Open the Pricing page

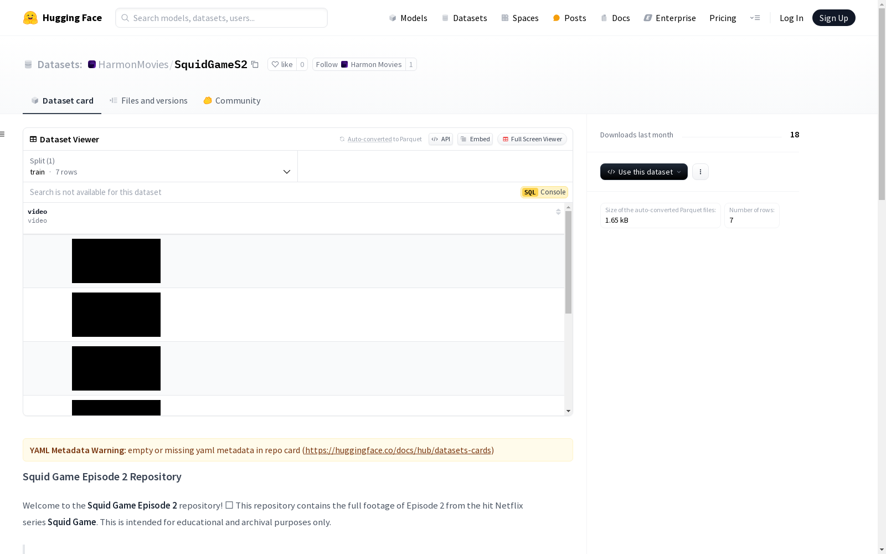coord(723,18)
